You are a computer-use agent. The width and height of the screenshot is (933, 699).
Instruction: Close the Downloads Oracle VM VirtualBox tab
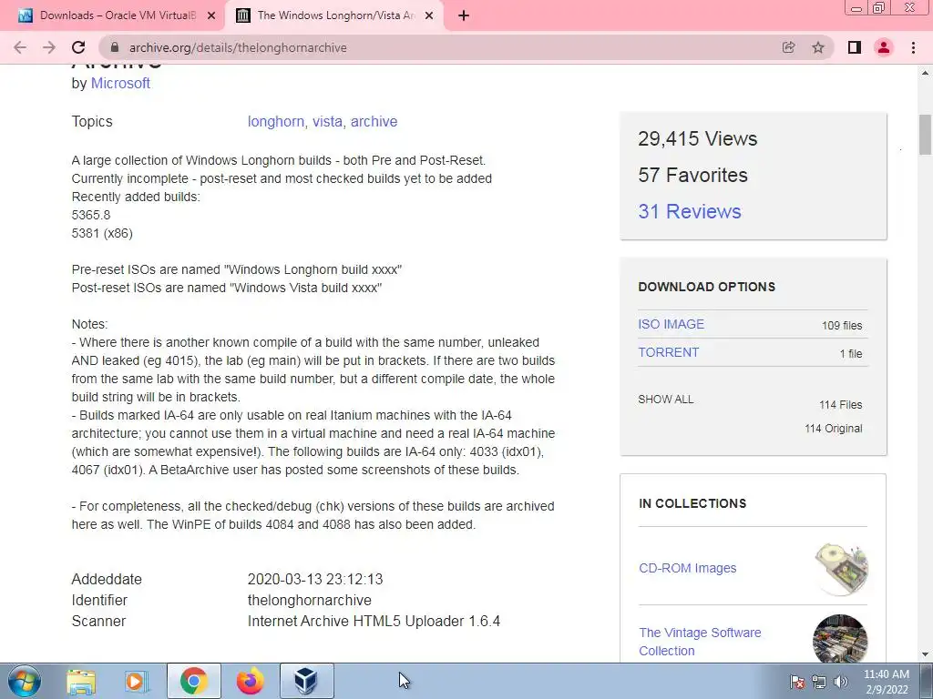211,16
